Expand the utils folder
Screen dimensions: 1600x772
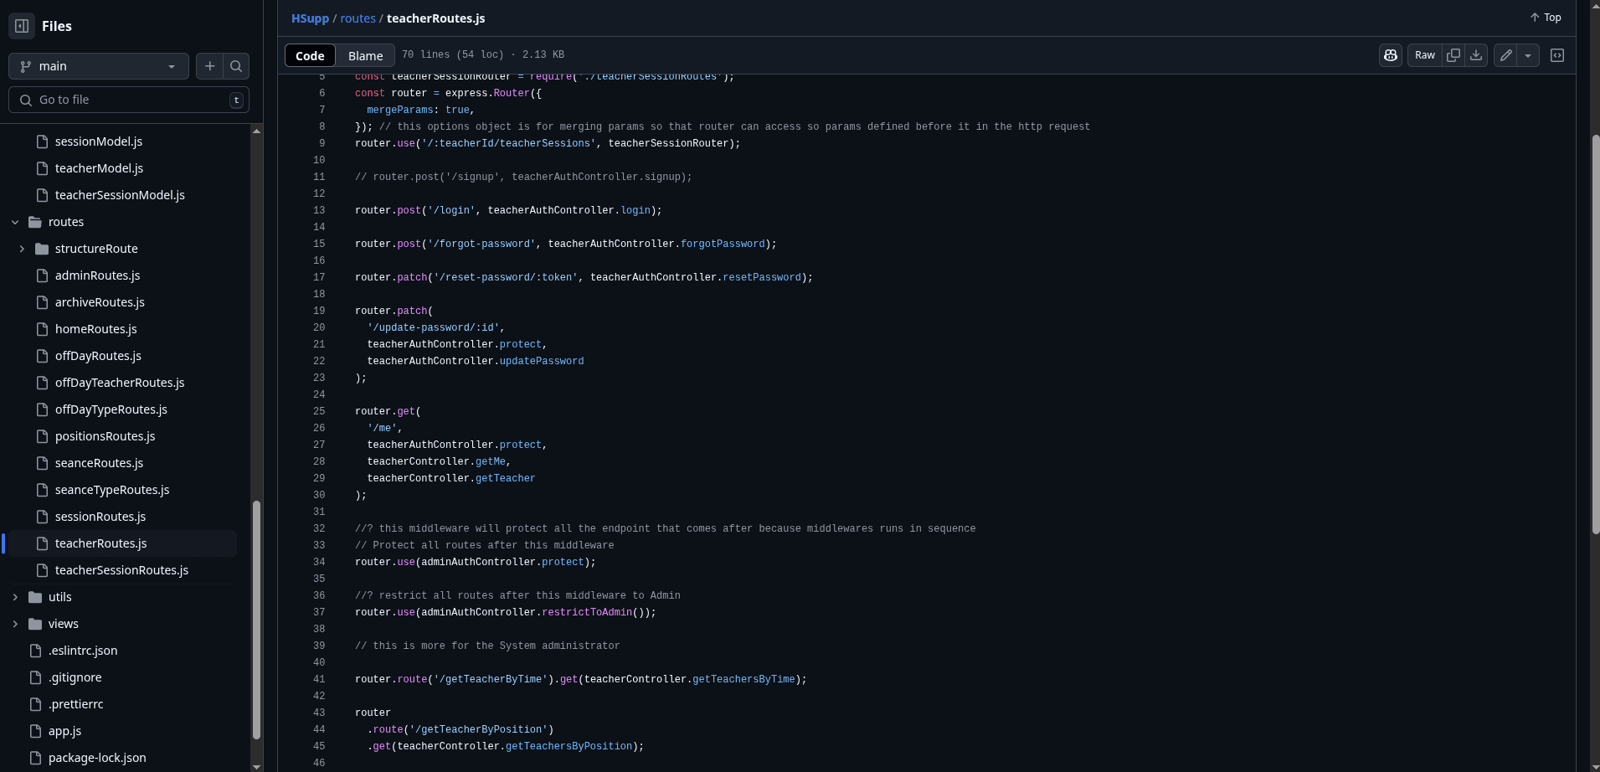tap(15, 597)
